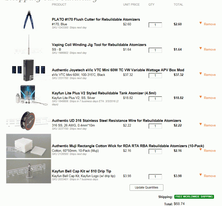Open the Muji cotton wick product photo
The height and width of the screenshot is (206, 222).
click(28, 146)
